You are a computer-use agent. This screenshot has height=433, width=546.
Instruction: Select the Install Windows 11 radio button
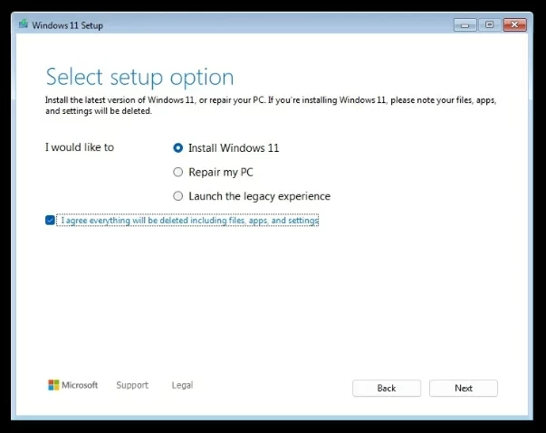tap(177, 147)
